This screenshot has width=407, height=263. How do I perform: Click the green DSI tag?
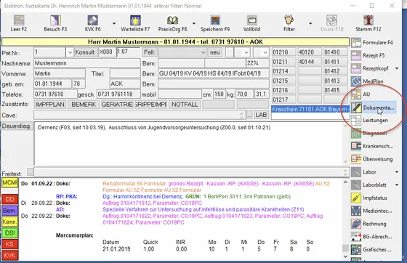coord(9,233)
